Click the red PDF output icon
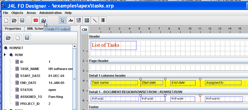Image resolution: width=248 pixels, height=110 pixels. click(x=36, y=20)
